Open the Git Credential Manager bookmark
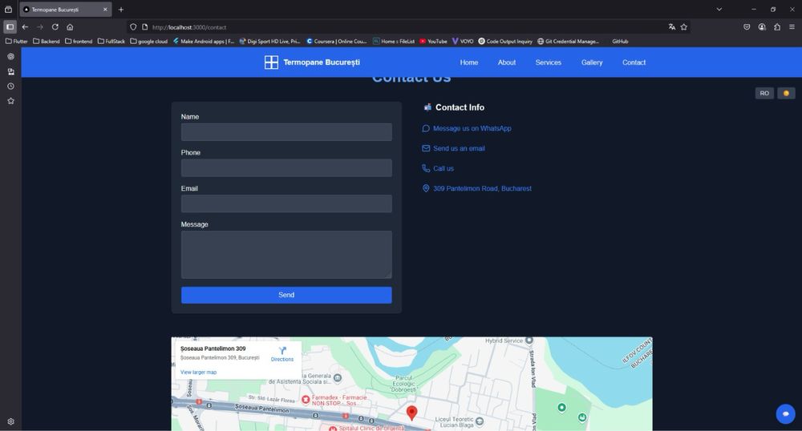802x431 pixels. [x=568, y=42]
